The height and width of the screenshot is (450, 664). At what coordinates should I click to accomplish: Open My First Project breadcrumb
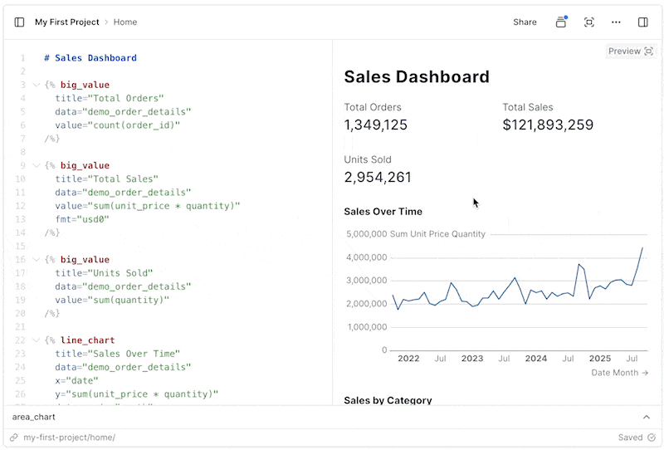pos(66,22)
